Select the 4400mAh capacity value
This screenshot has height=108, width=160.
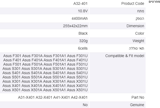[x=79, y=18]
